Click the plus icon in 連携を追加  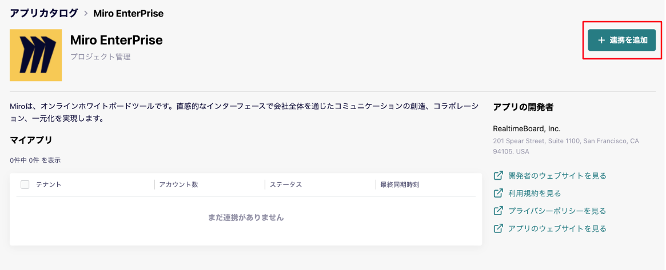click(x=601, y=41)
